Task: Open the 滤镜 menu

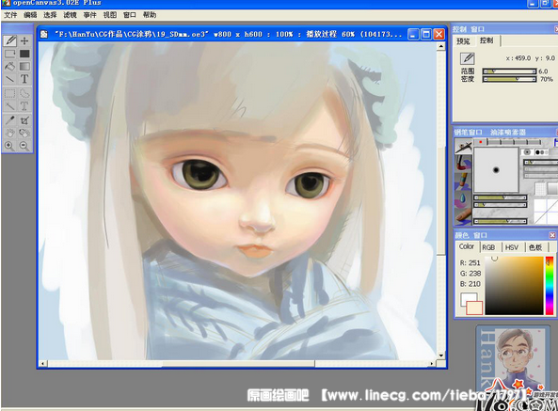Action: [71, 15]
